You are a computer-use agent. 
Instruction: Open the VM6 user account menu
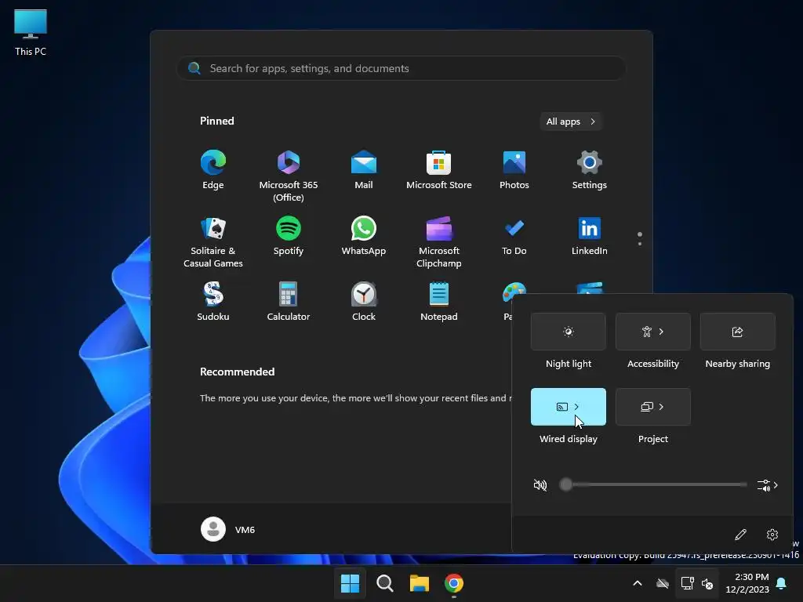(228, 529)
